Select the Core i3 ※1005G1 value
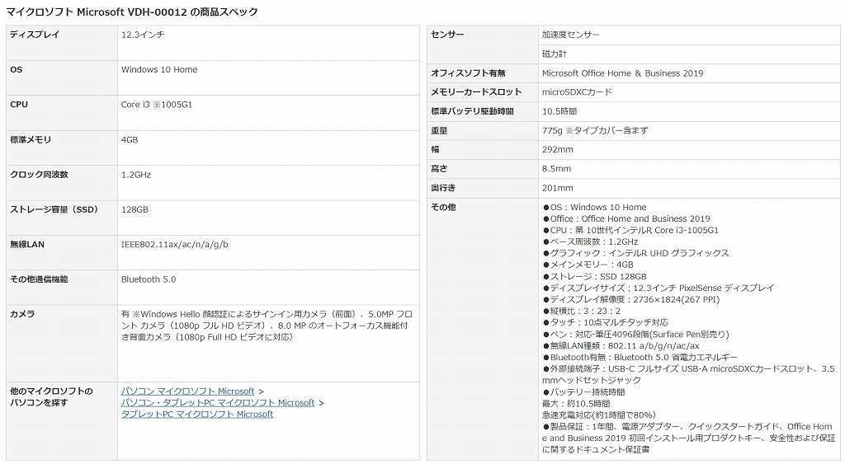This screenshot has width=845, height=464. pyautogui.click(x=157, y=105)
